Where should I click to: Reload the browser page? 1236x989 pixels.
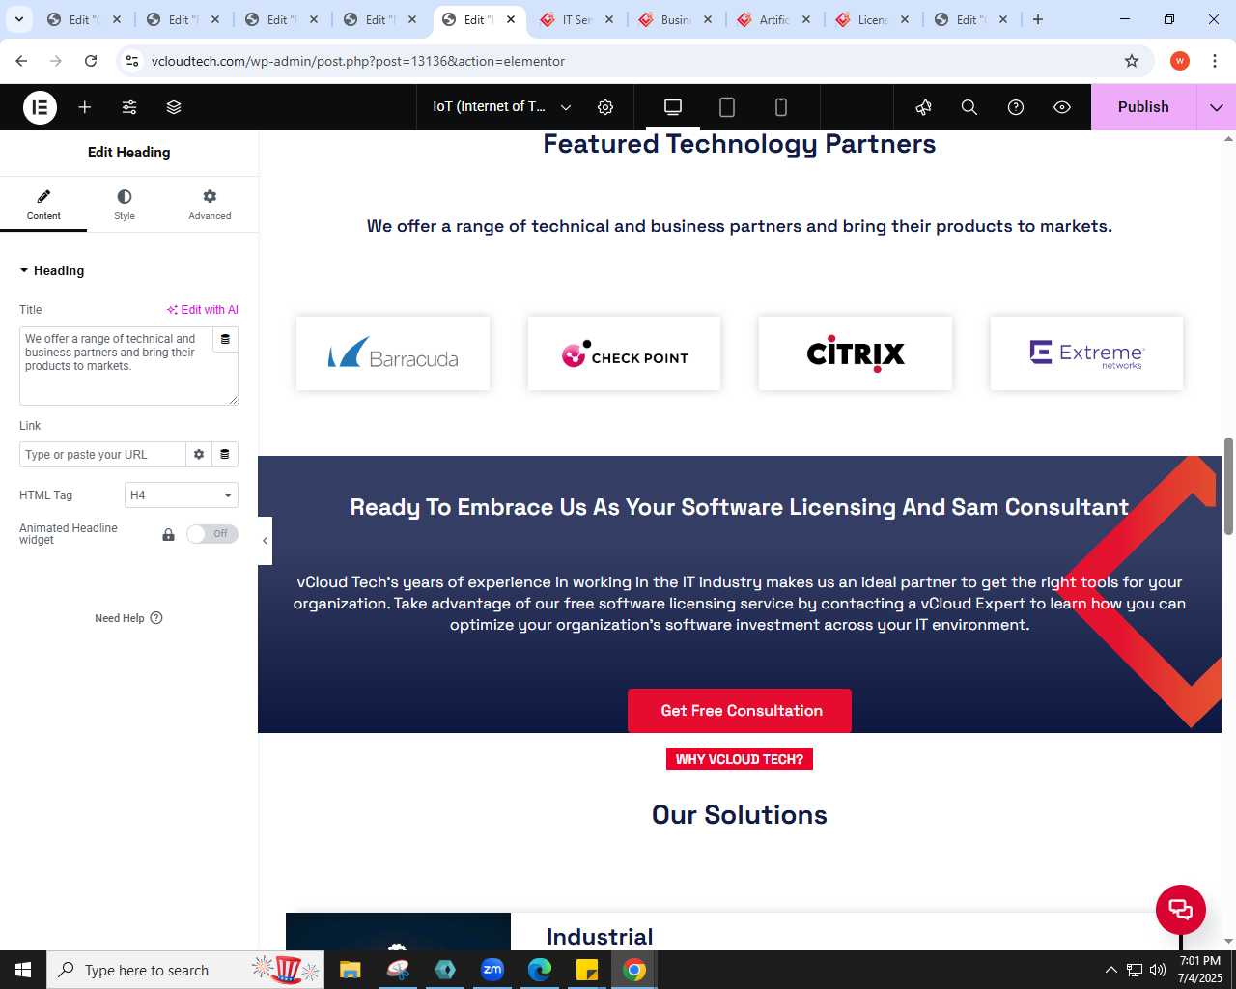(x=91, y=61)
